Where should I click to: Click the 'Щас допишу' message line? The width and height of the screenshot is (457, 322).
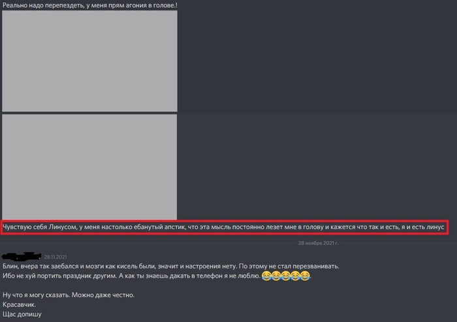(x=22, y=314)
